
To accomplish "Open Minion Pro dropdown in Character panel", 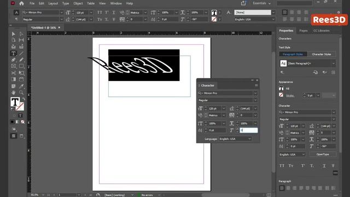I will 255,93.
